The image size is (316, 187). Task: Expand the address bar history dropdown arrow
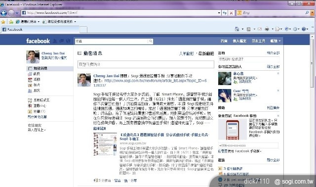tap(219, 13)
